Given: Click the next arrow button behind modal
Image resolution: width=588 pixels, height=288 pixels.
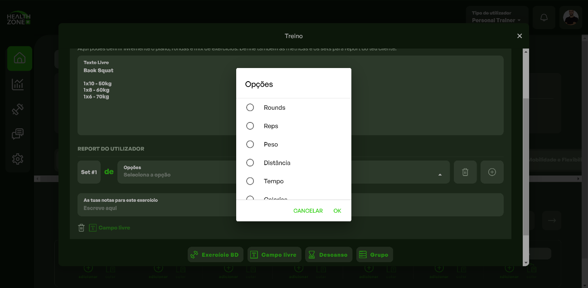Looking at the screenshot, I should 552,220.
